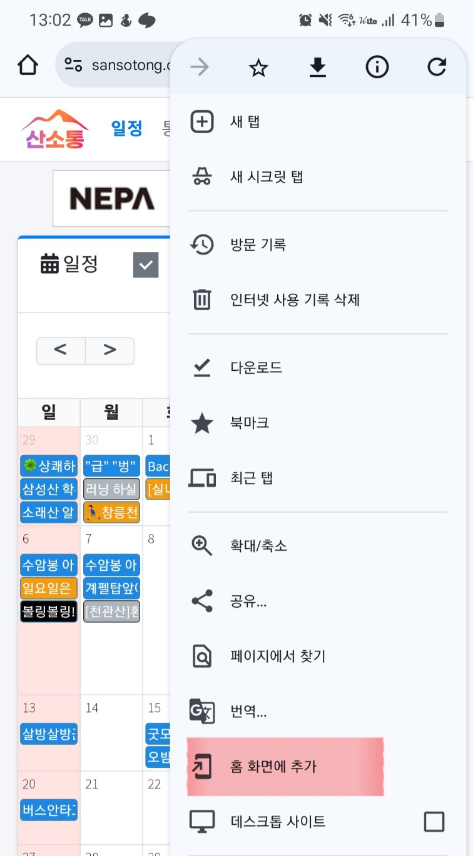This screenshot has height=856, width=473.
Task: Go to previous month with < button
Action: click(x=61, y=350)
